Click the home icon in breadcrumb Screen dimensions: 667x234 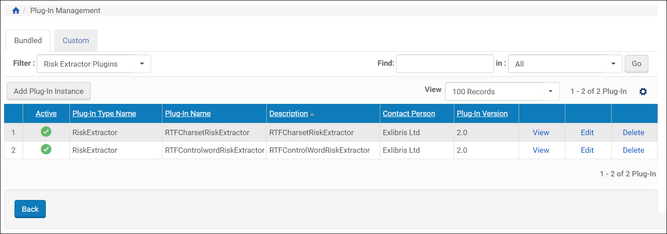coord(16,10)
